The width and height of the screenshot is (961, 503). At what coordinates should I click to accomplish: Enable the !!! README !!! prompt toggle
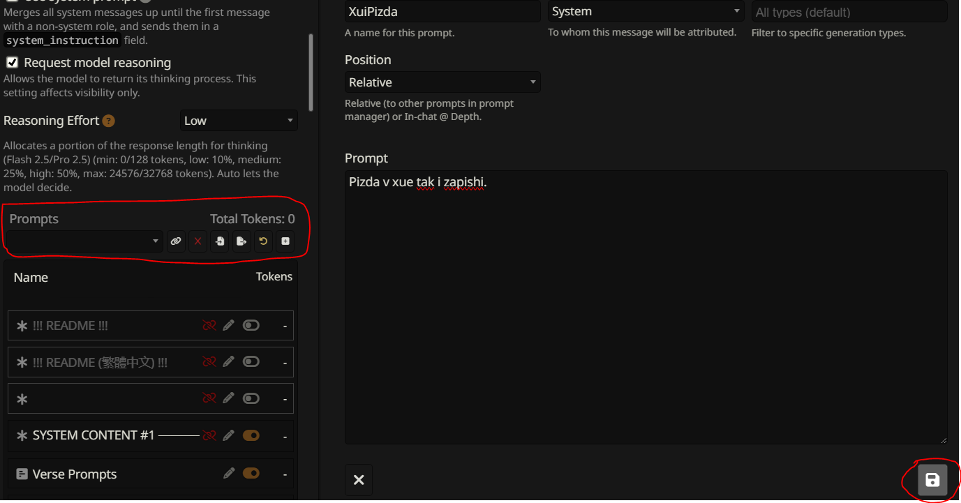(251, 326)
